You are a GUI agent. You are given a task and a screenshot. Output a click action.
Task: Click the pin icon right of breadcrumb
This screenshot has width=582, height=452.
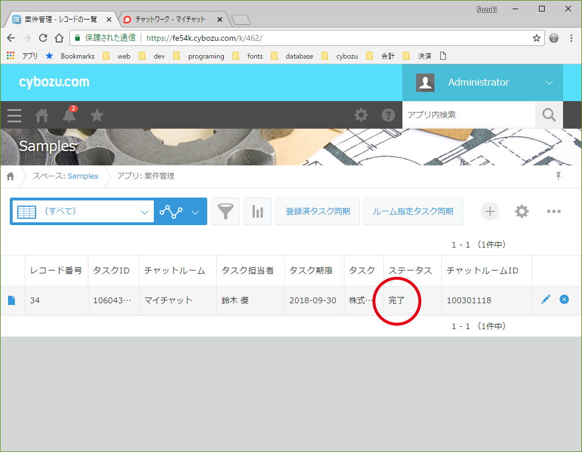pos(558,176)
